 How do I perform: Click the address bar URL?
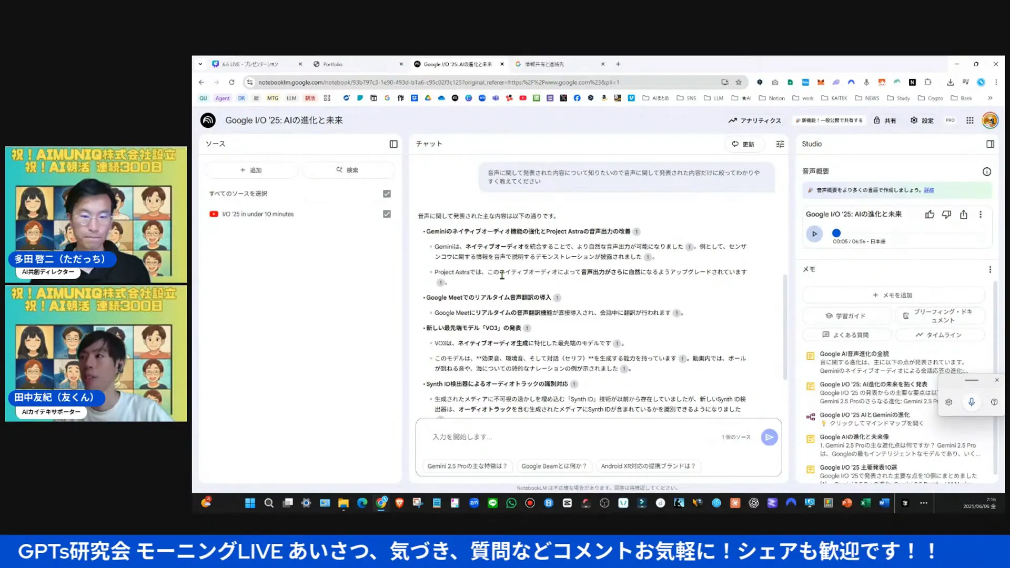(438, 83)
